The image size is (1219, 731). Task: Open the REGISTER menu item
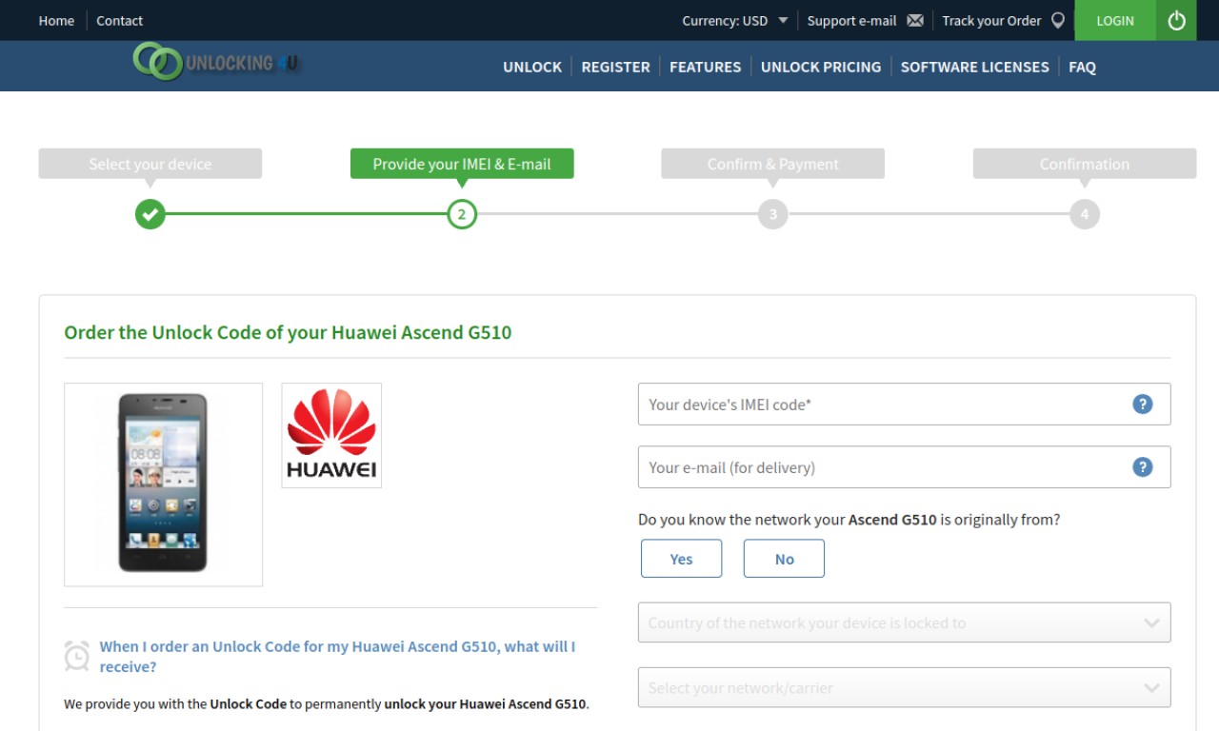(615, 67)
